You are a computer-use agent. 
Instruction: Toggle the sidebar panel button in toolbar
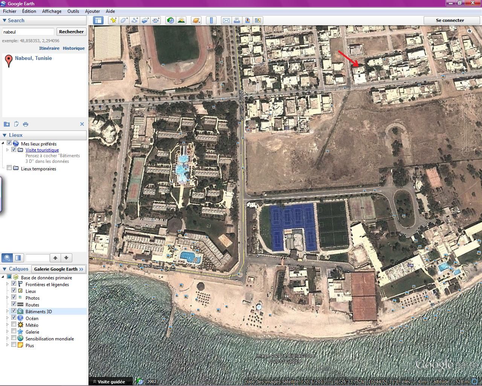(98, 20)
